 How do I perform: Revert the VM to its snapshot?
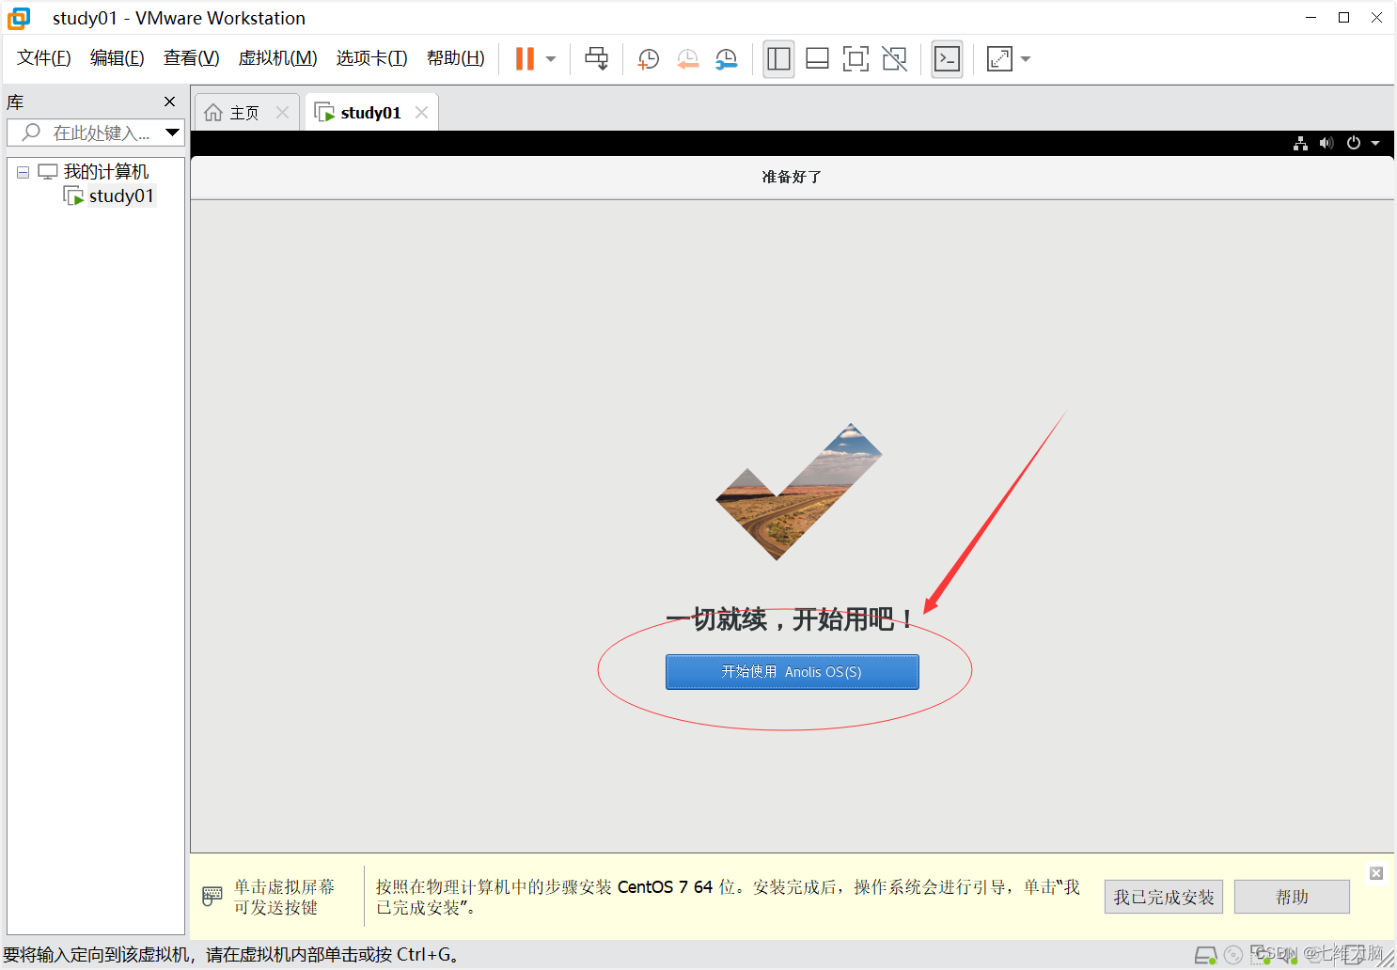click(x=688, y=59)
